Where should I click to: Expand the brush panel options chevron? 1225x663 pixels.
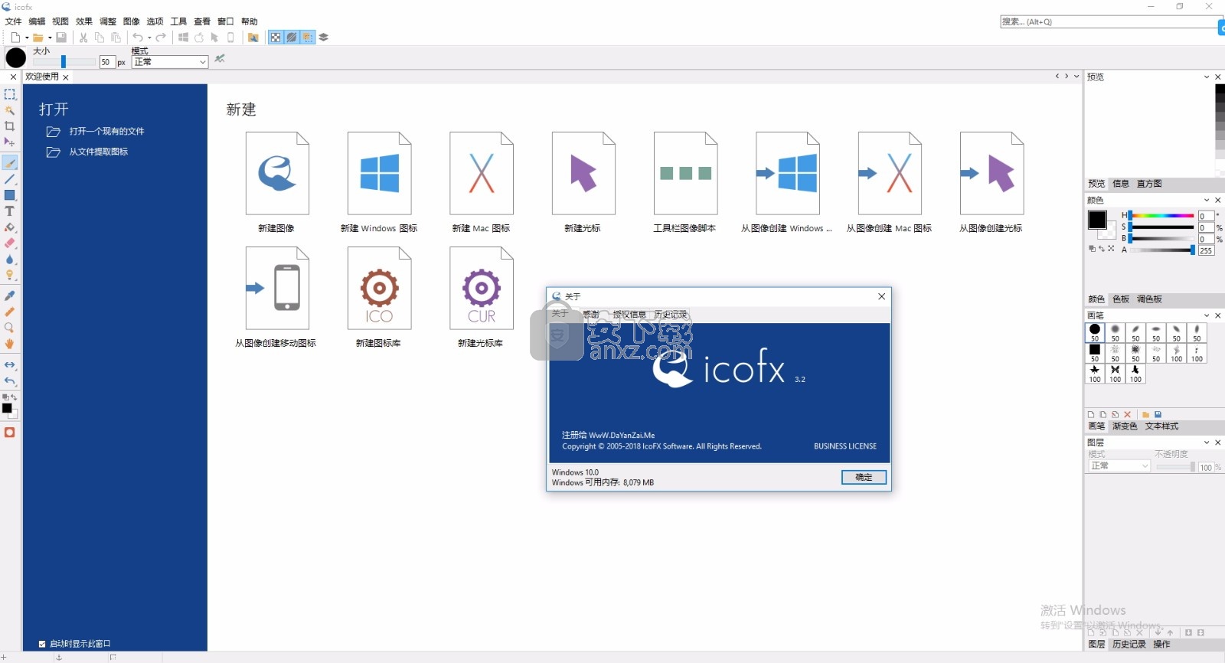1207,315
